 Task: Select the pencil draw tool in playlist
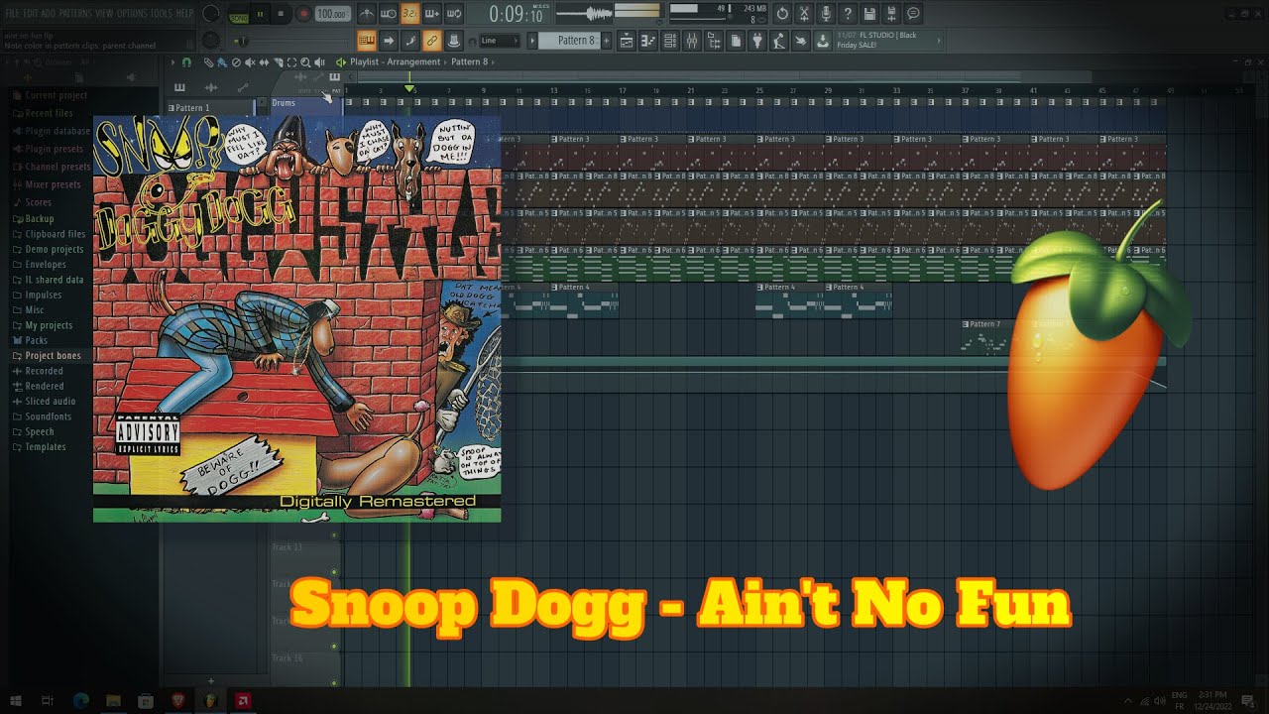pyautogui.click(x=208, y=61)
